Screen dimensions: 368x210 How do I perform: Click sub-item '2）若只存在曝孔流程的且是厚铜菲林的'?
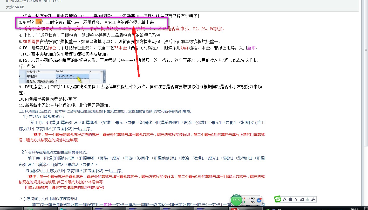[x=56, y=152]
